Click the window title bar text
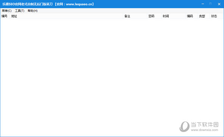 click(x=48, y=4)
